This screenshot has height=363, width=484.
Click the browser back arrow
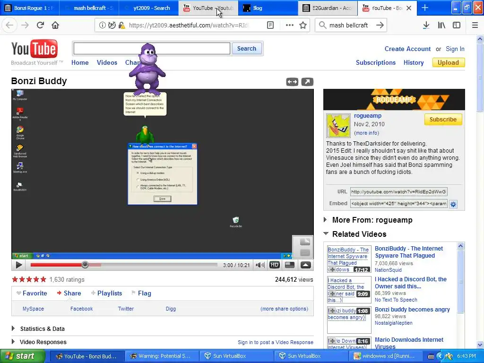pos(9,25)
